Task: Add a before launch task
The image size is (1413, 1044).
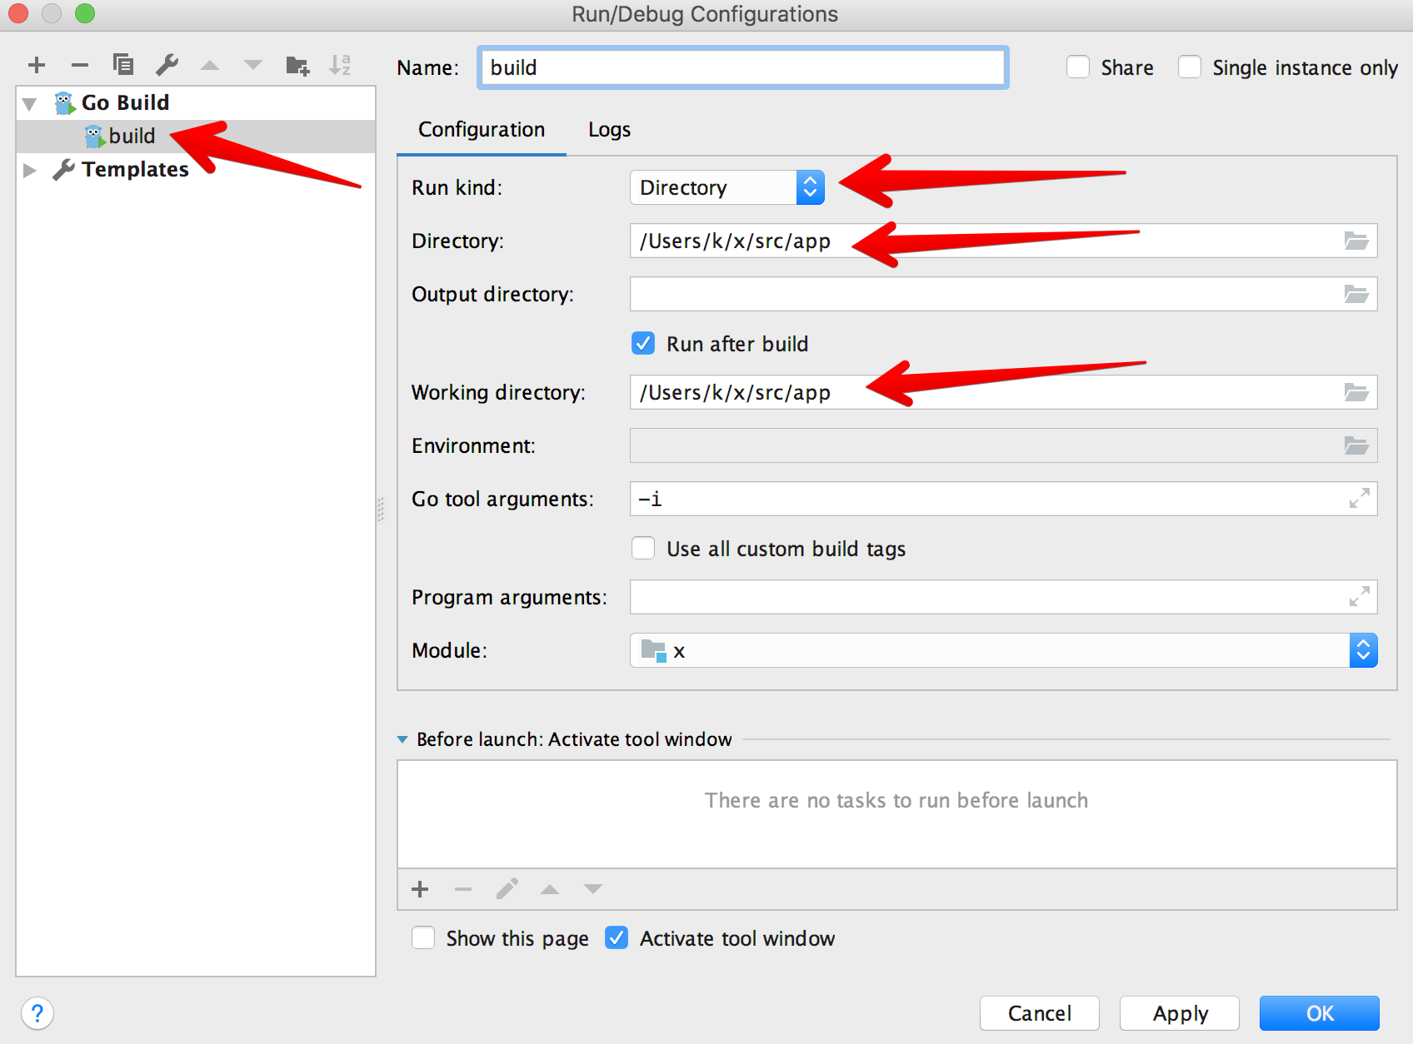Action: pyautogui.click(x=420, y=889)
